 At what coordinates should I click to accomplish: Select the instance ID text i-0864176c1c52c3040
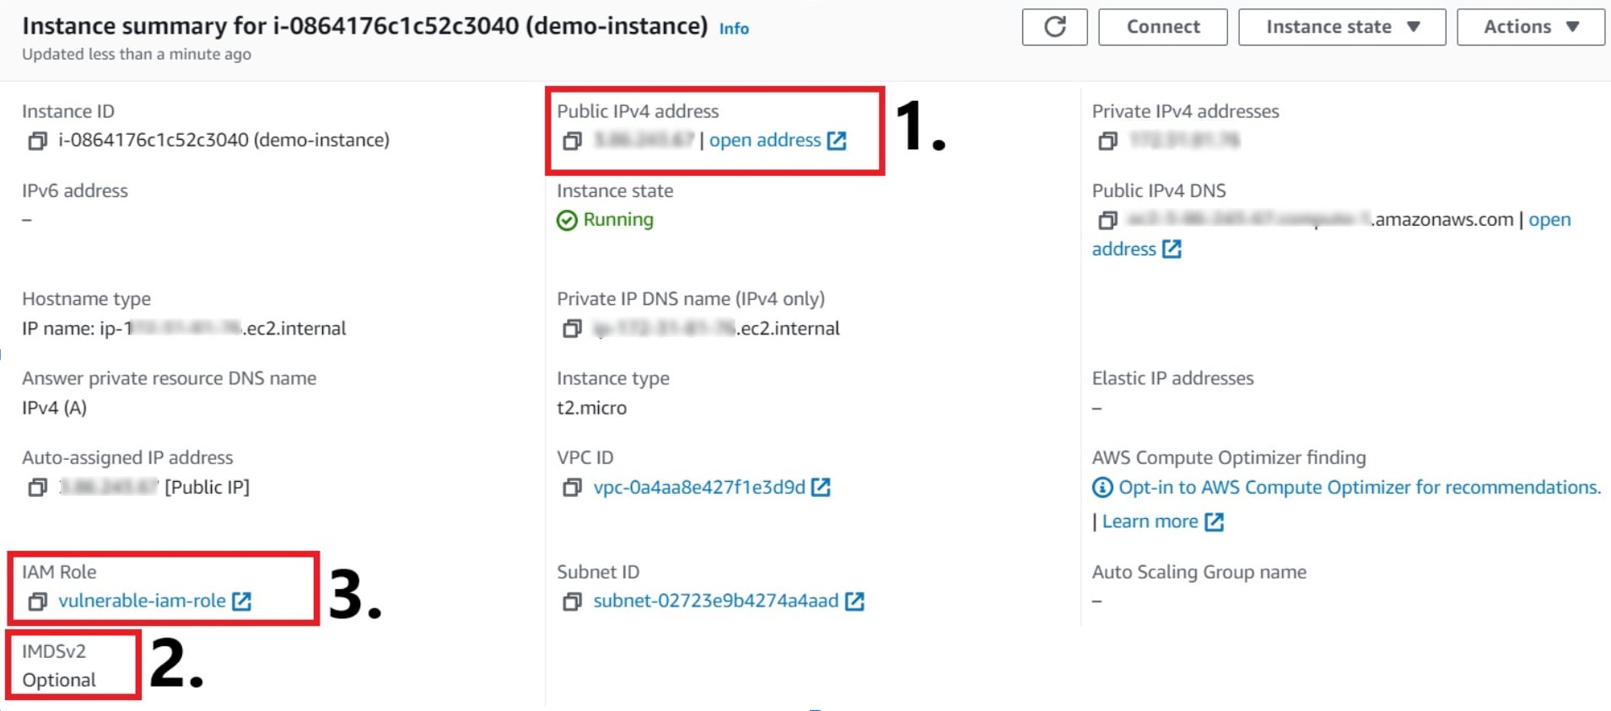tap(153, 140)
